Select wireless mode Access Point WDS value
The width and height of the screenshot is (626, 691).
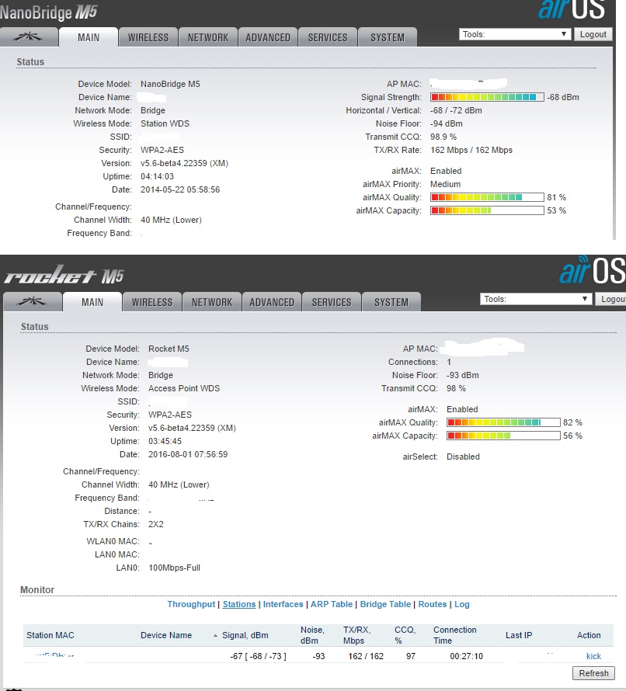tap(184, 388)
